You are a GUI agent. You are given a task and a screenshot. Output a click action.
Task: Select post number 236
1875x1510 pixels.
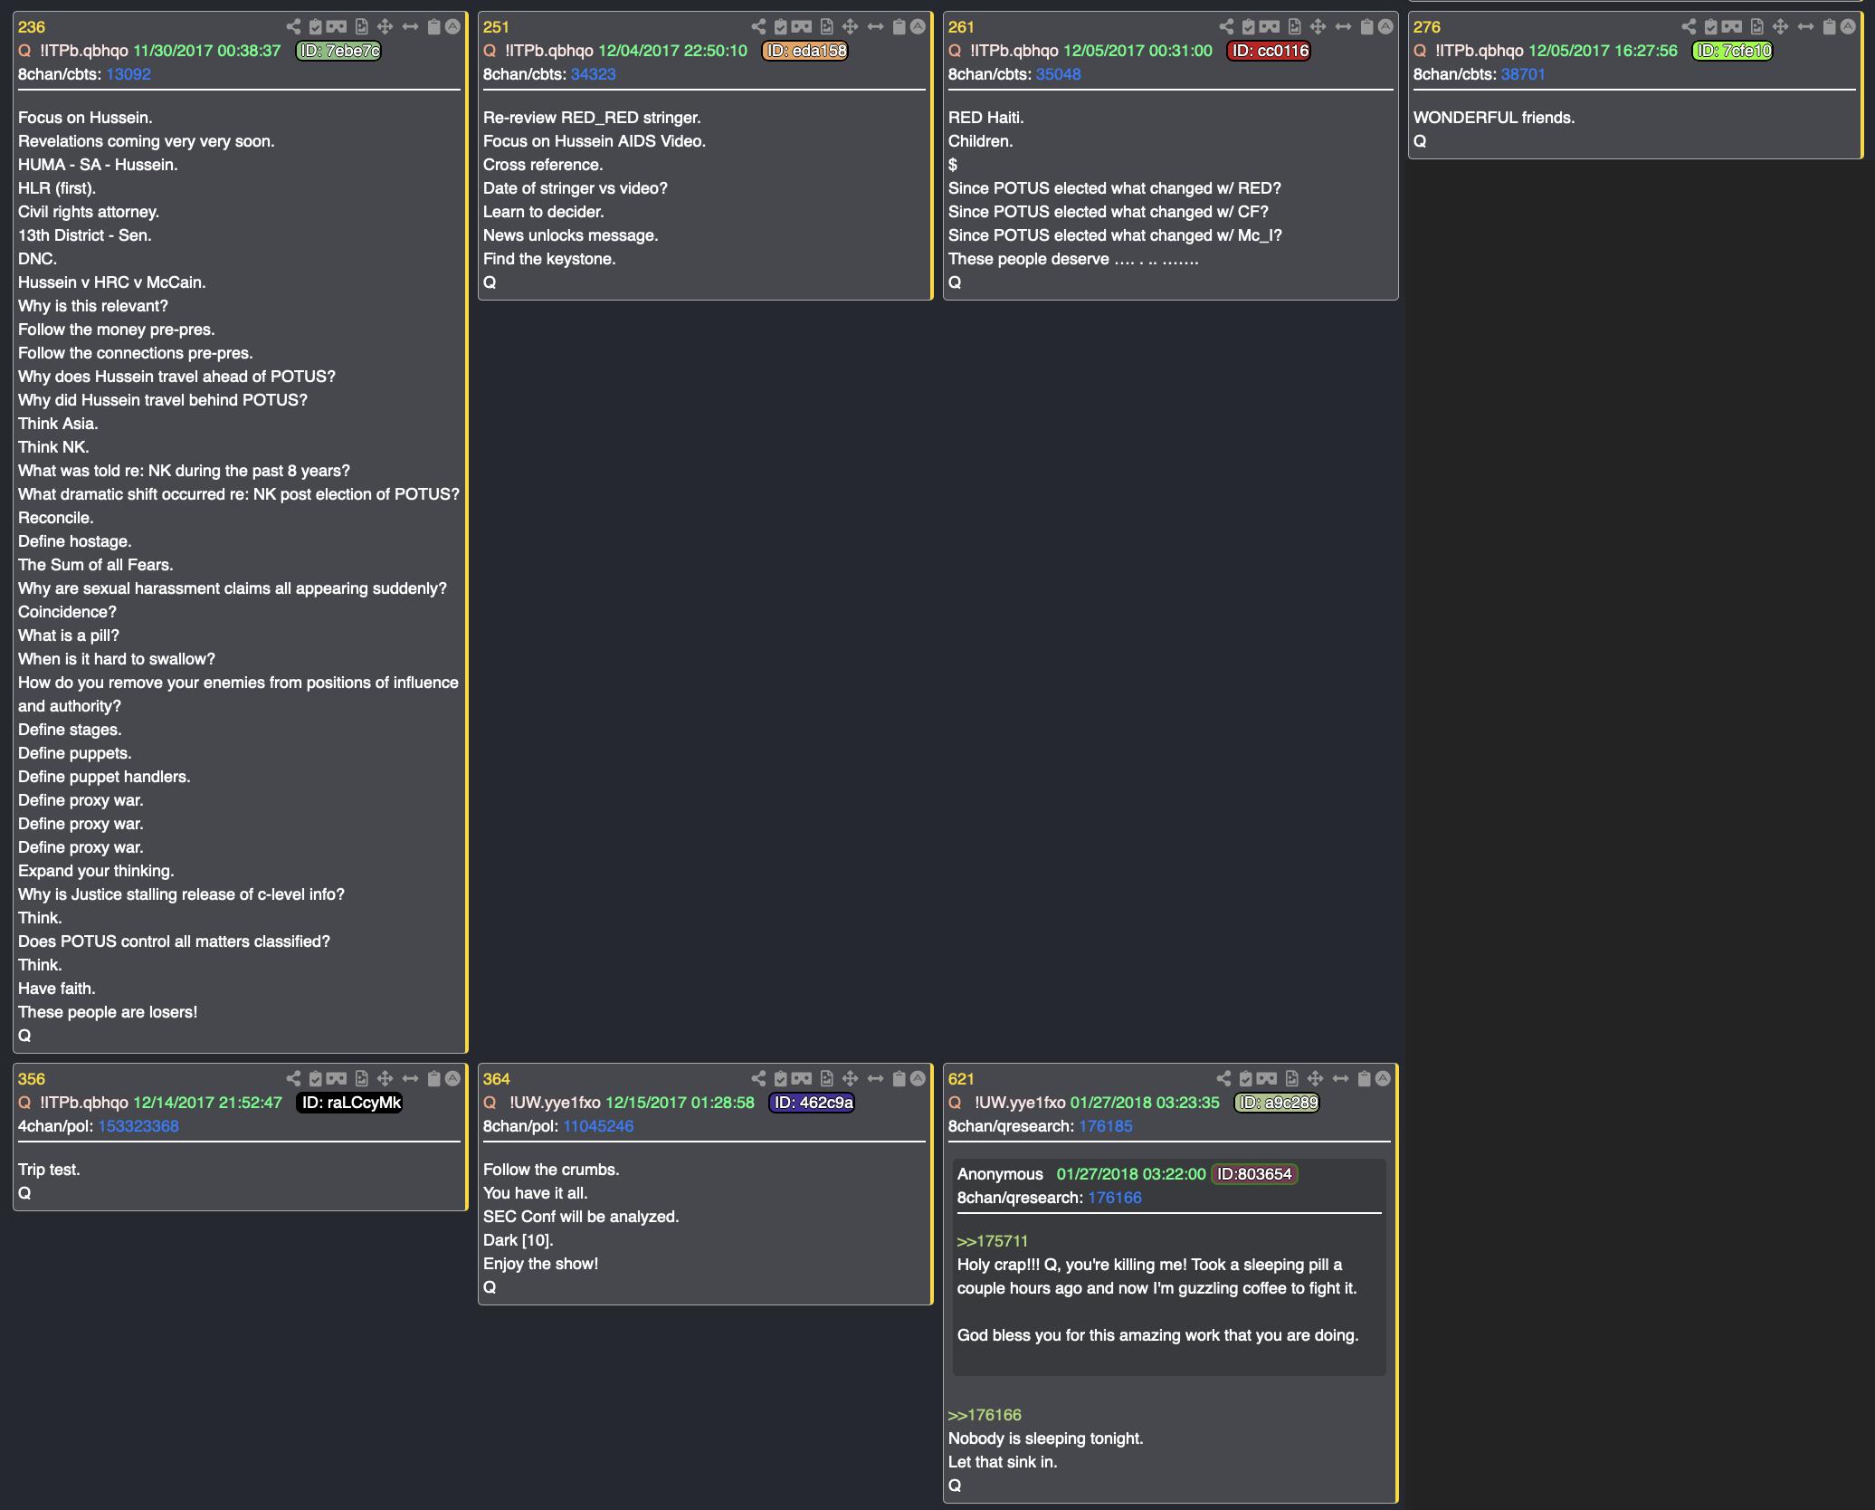pyautogui.click(x=32, y=27)
